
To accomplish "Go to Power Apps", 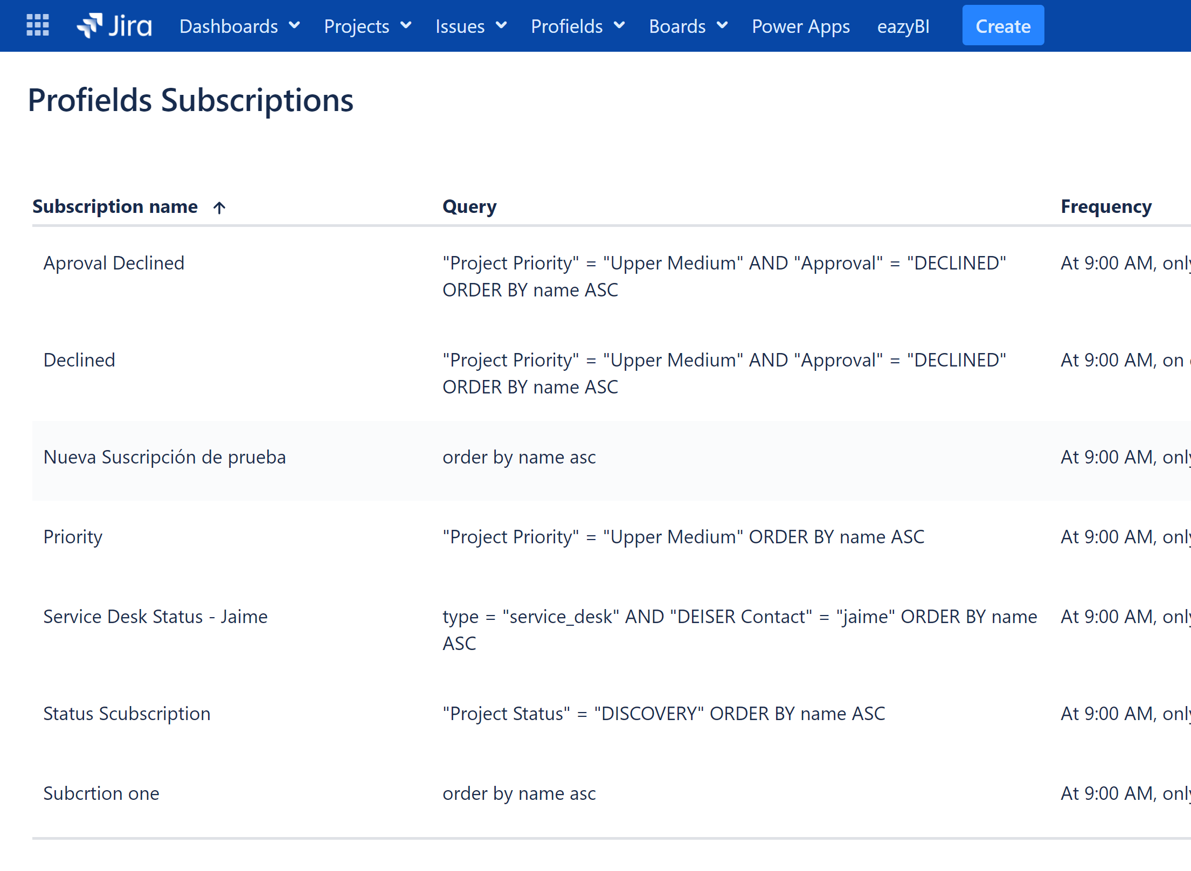I will point(801,26).
